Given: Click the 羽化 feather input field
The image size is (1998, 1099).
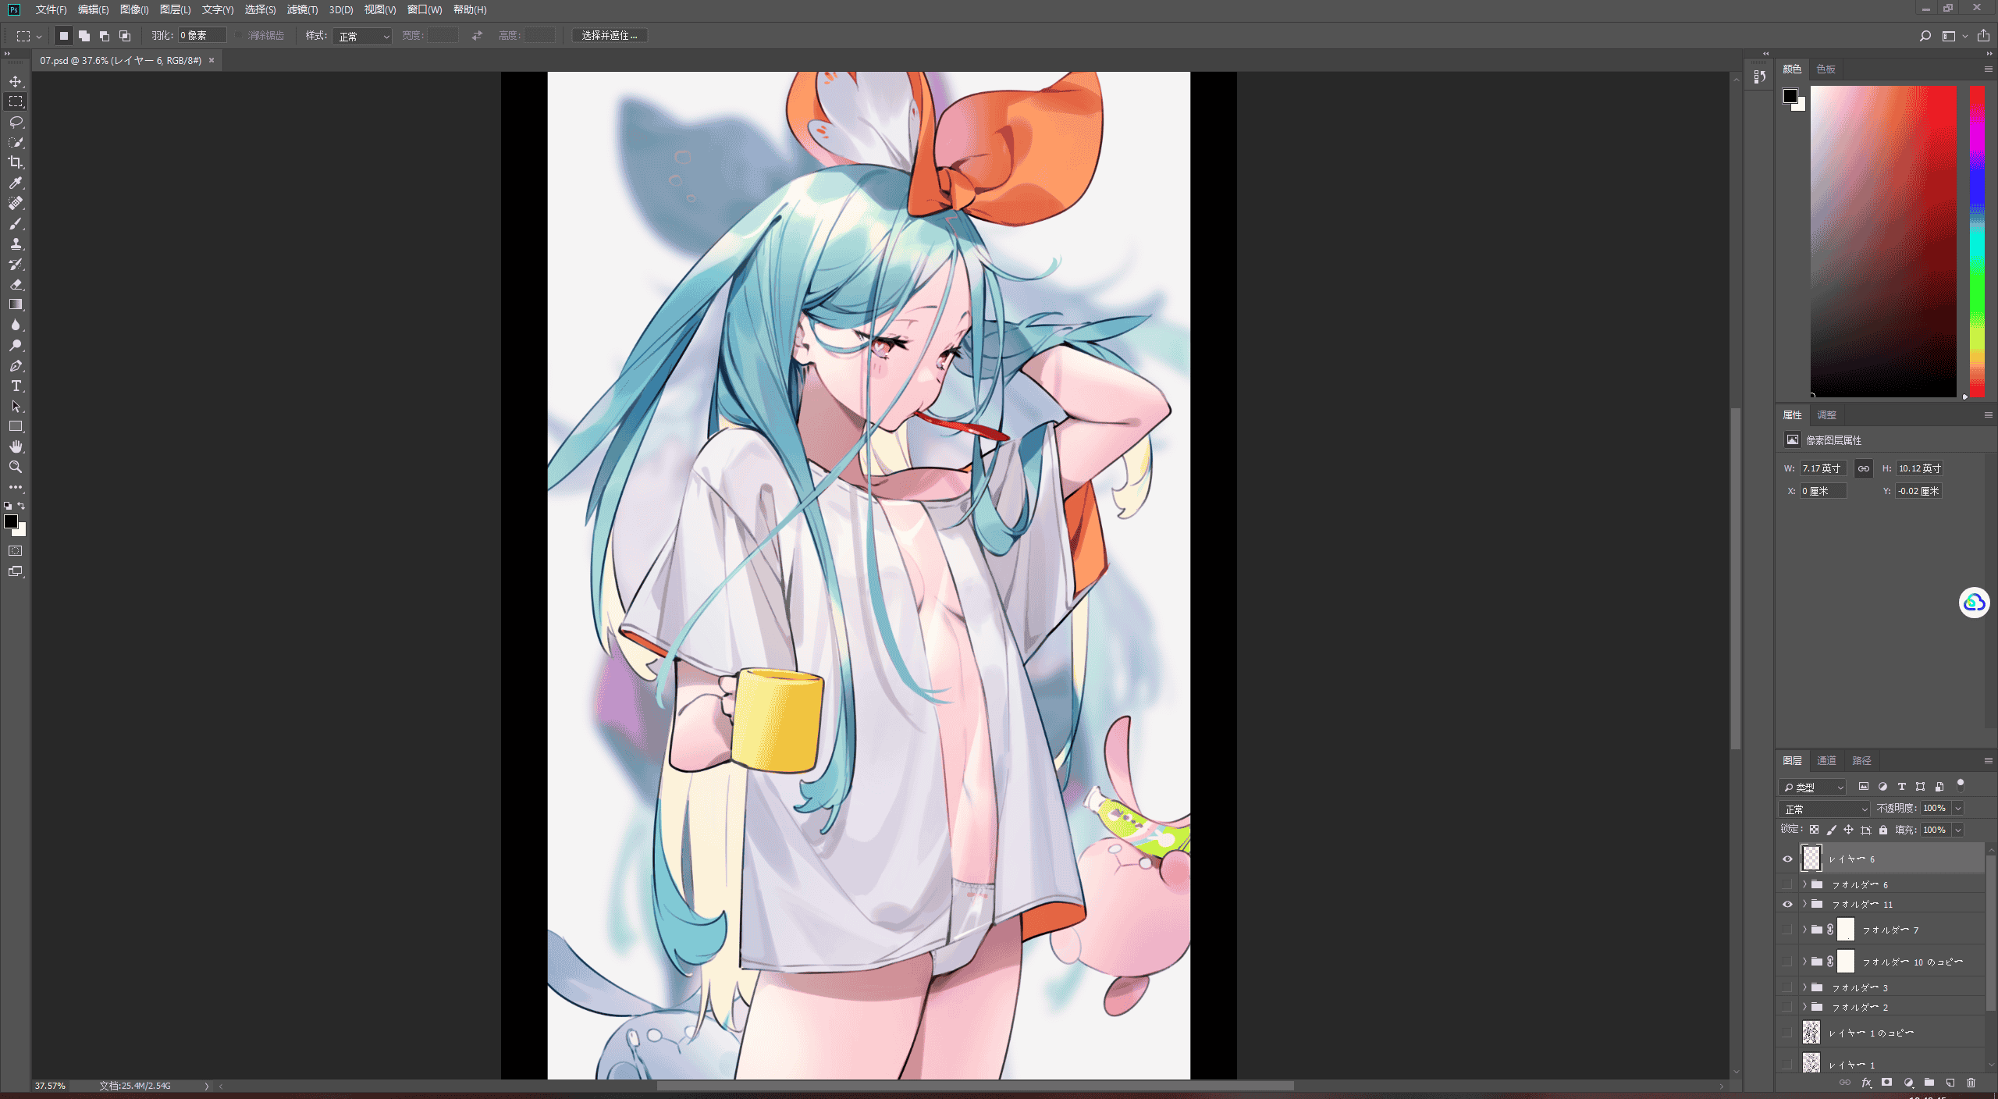Looking at the screenshot, I should 202,36.
